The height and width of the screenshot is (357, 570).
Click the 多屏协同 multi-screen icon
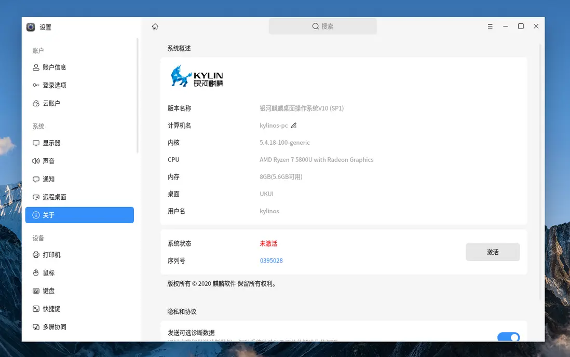(36, 327)
